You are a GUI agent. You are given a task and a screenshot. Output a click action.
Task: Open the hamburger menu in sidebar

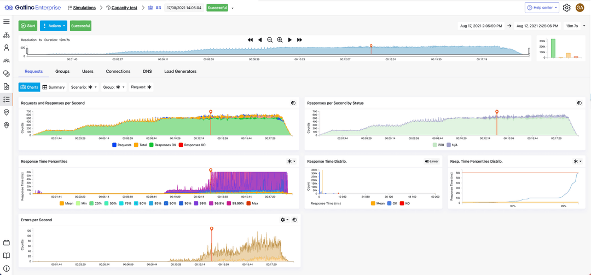(7, 22)
